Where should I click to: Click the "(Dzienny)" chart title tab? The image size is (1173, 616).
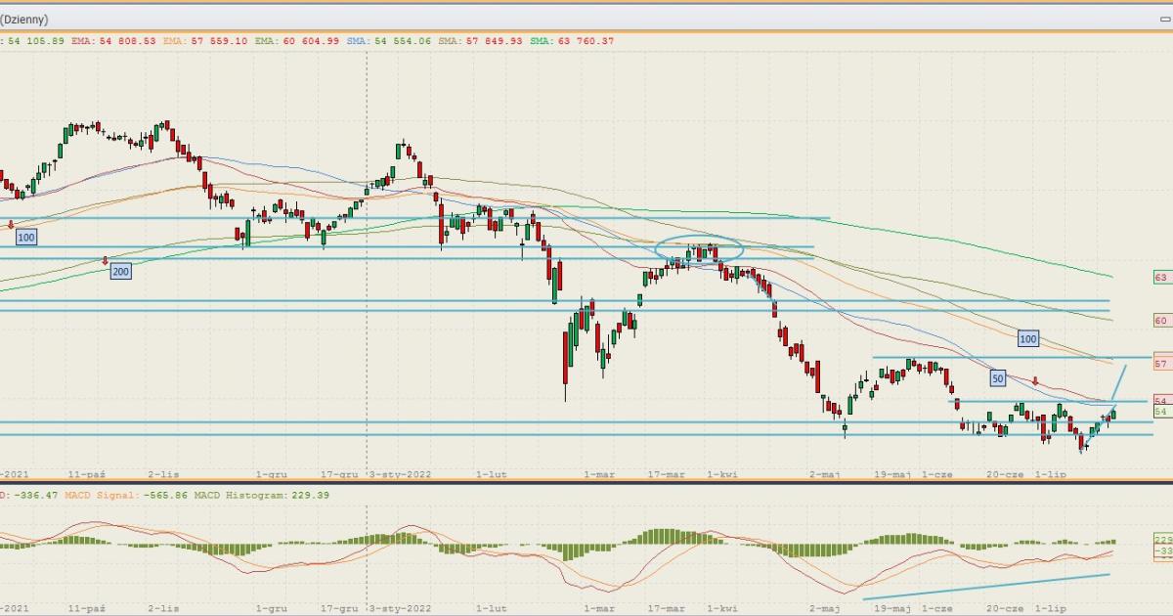coord(24,20)
